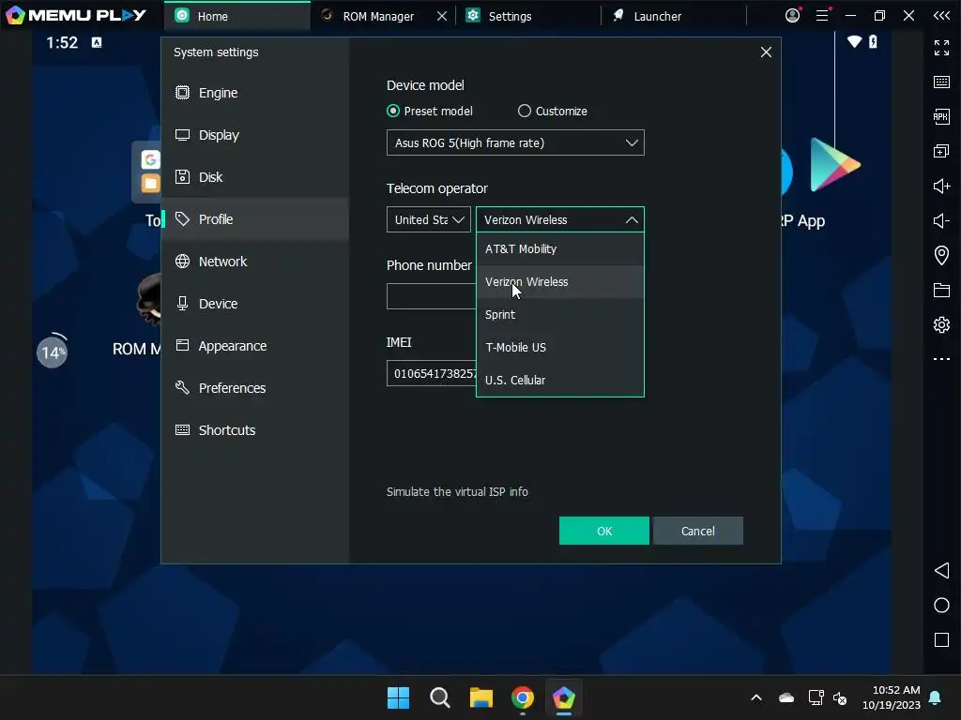The width and height of the screenshot is (961, 720).
Task: Open Google Chrome from the taskbar
Action: click(x=522, y=697)
